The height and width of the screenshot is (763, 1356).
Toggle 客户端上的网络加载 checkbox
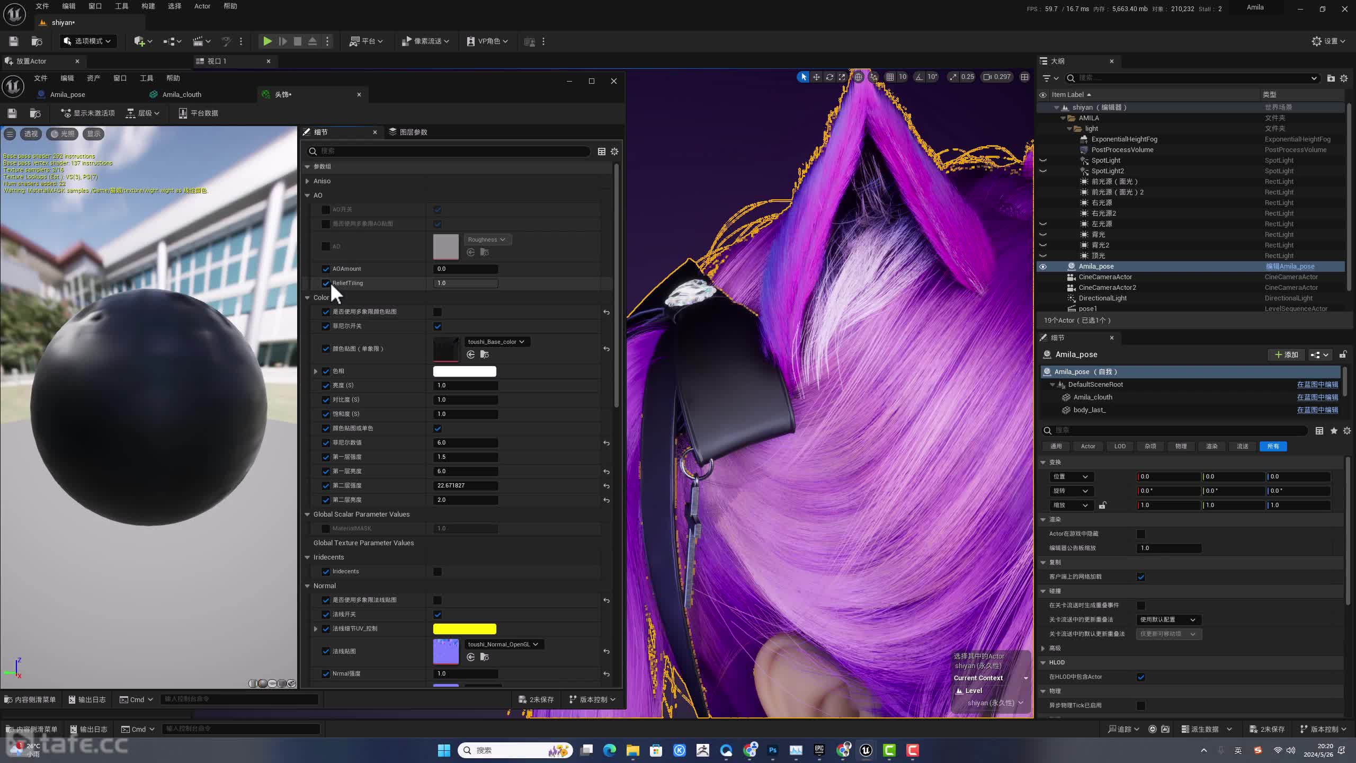click(x=1141, y=577)
